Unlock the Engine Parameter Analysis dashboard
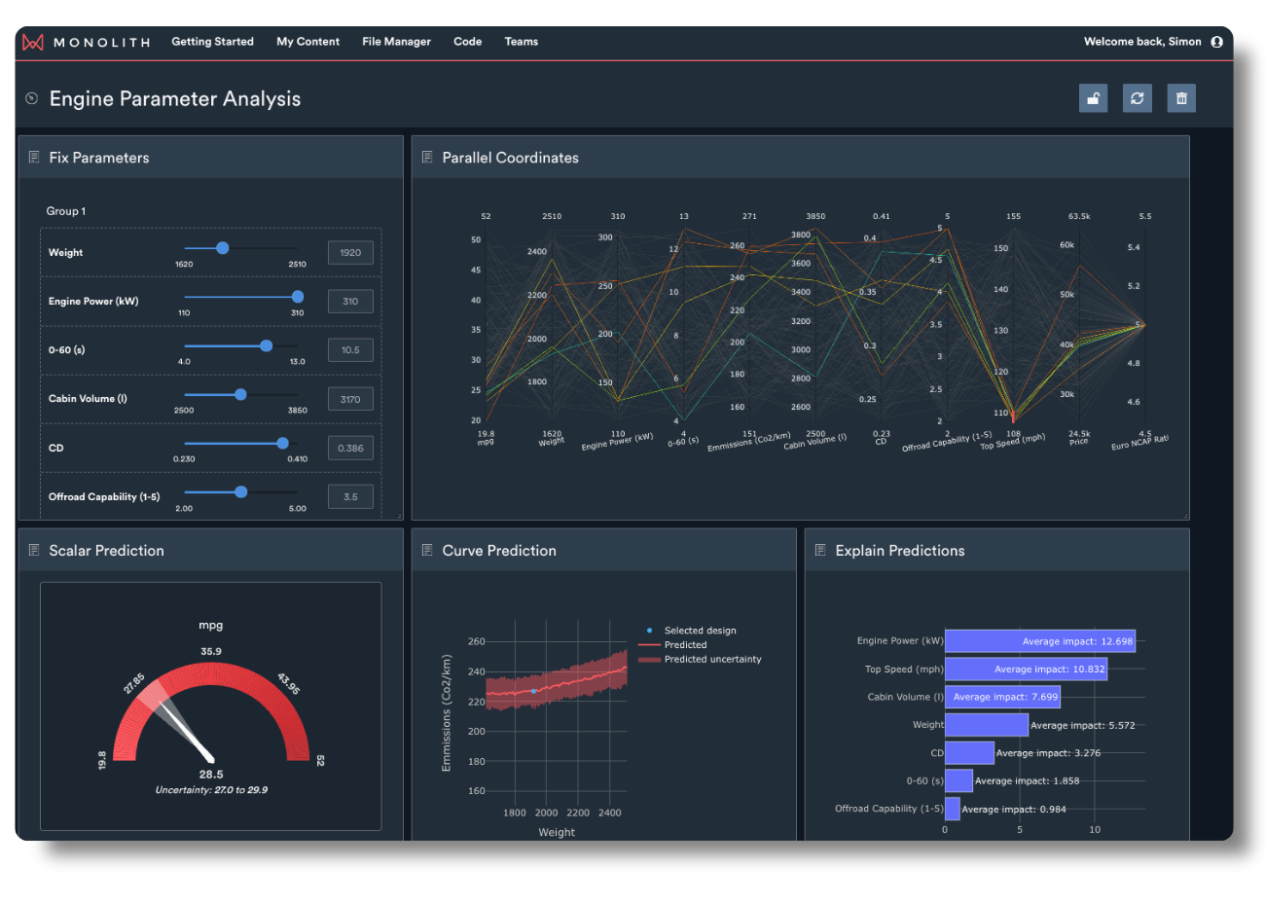 (x=1093, y=97)
